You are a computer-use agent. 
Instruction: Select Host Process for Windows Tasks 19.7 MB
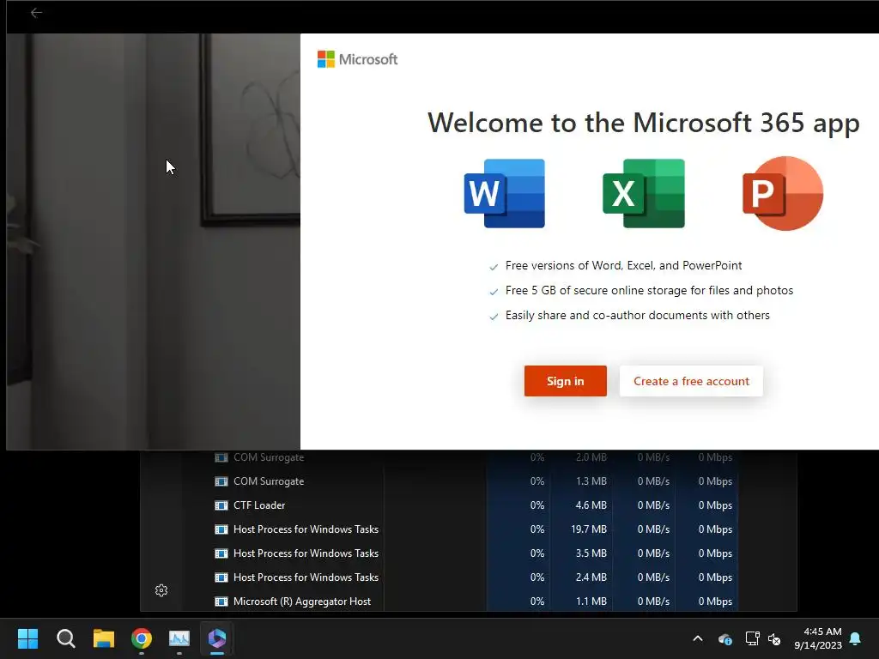point(476,529)
